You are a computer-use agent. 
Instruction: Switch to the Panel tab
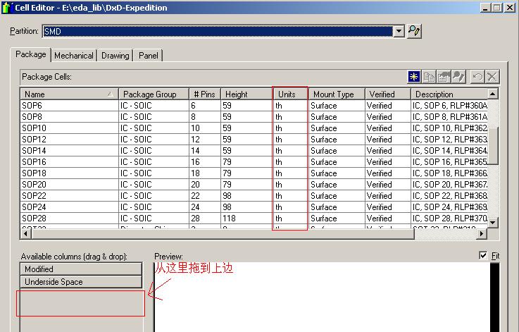coord(149,56)
